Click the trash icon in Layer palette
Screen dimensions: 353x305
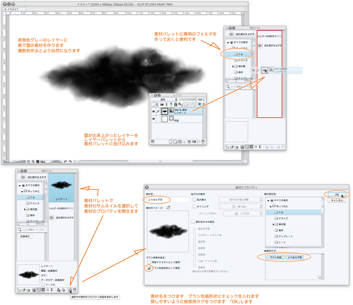point(203,141)
